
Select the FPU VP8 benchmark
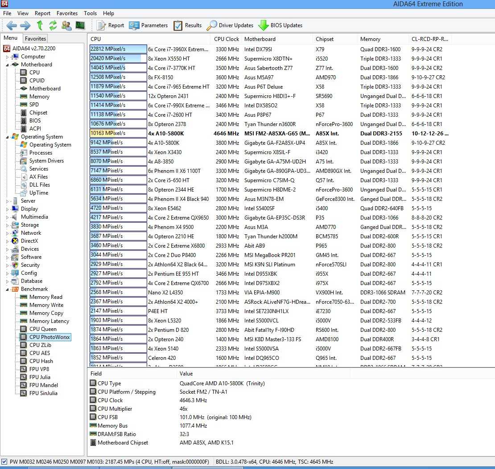(x=39, y=369)
